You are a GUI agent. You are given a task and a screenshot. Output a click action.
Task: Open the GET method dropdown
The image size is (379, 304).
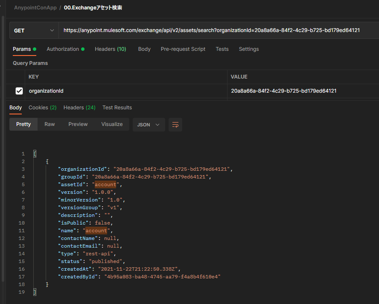coord(34,31)
